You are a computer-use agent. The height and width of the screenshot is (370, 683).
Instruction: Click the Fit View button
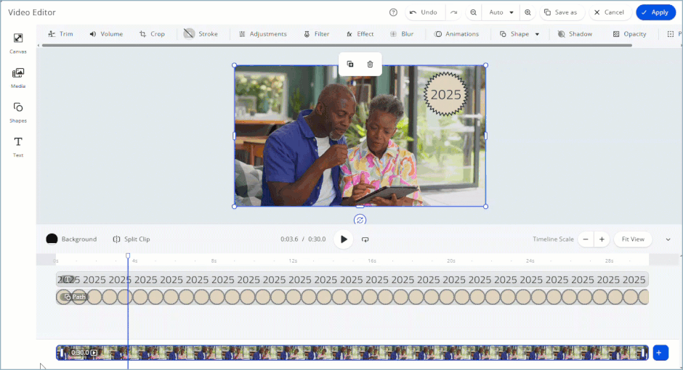(x=633, y=239)
